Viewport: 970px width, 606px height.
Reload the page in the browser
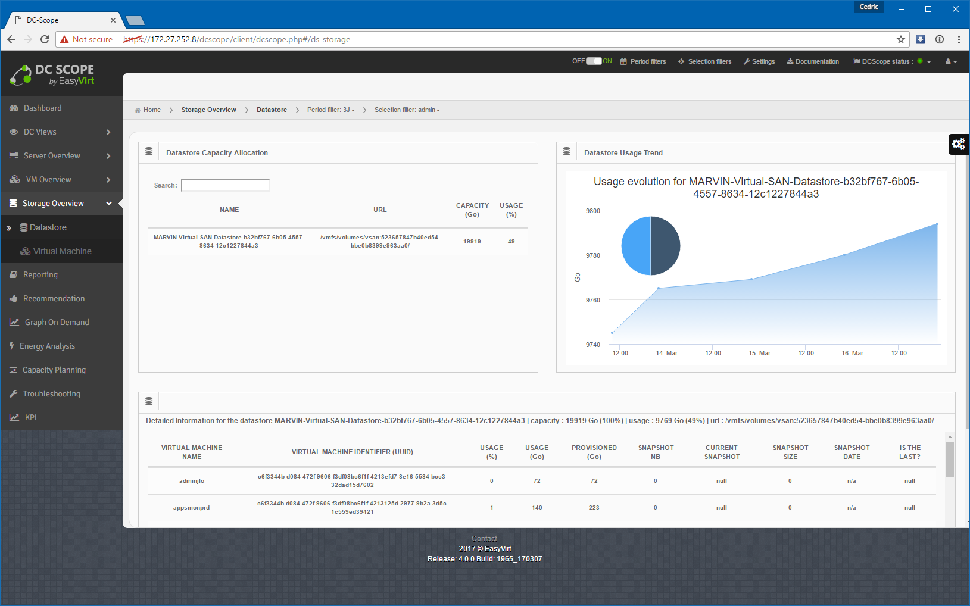click(x=45, y=39)
